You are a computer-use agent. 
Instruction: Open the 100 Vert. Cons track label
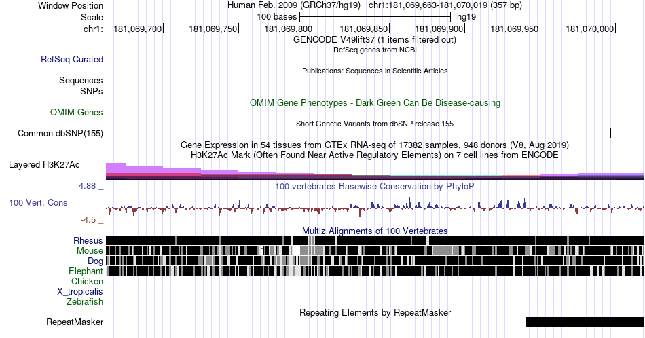point(38,202)
